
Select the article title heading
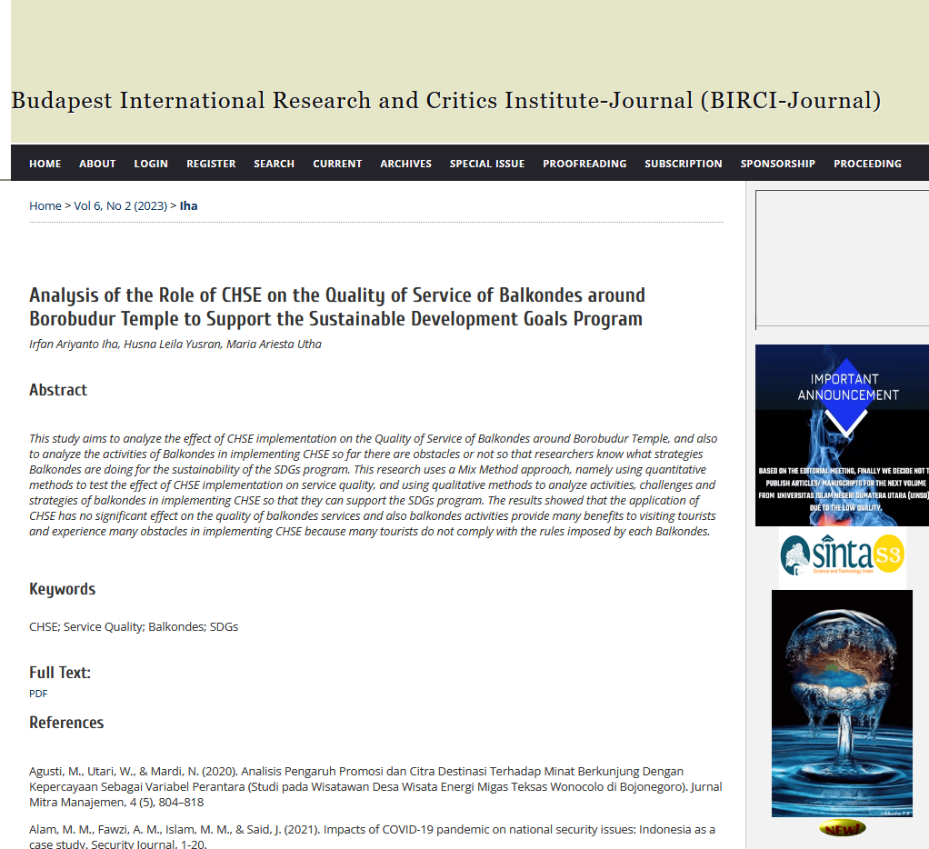(x=337, y=307)
